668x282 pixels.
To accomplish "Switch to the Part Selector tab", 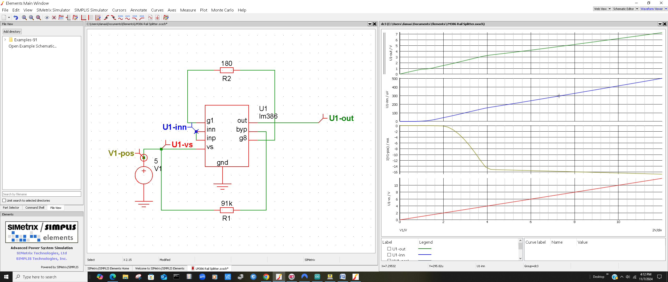I will coord(11,208).
